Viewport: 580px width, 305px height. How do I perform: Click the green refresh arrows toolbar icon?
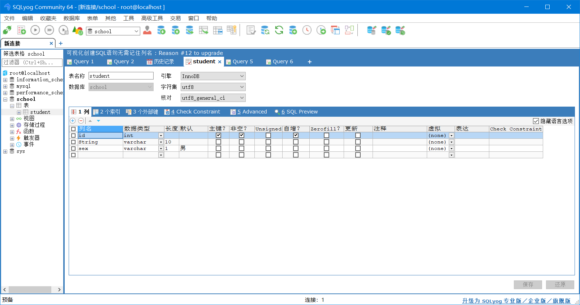[279, 30]
